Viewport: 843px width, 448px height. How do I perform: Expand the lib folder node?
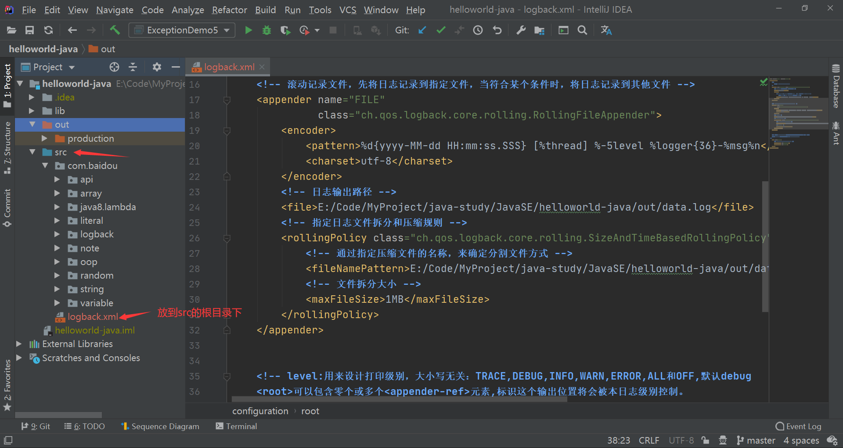[x=32, y=111]
